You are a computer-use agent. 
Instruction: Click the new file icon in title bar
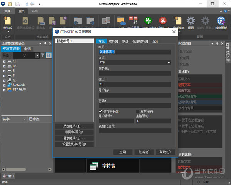[10, 4]
